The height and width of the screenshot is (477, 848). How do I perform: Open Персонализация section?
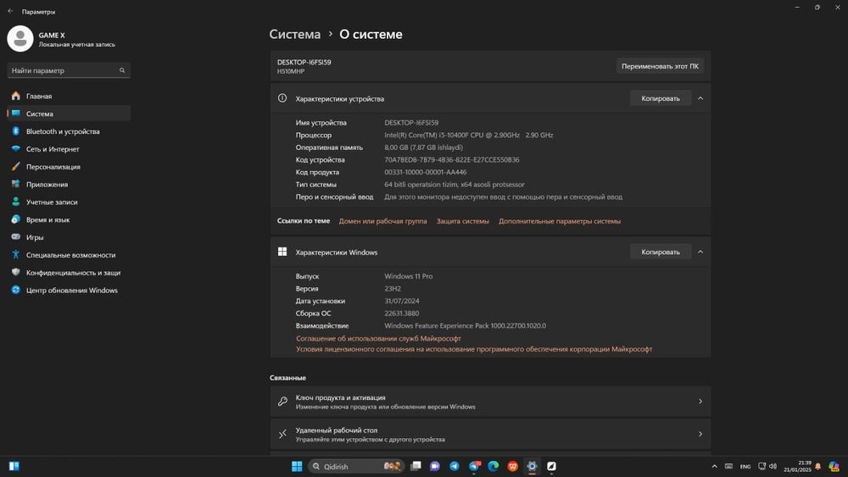[x=70, y=167]
